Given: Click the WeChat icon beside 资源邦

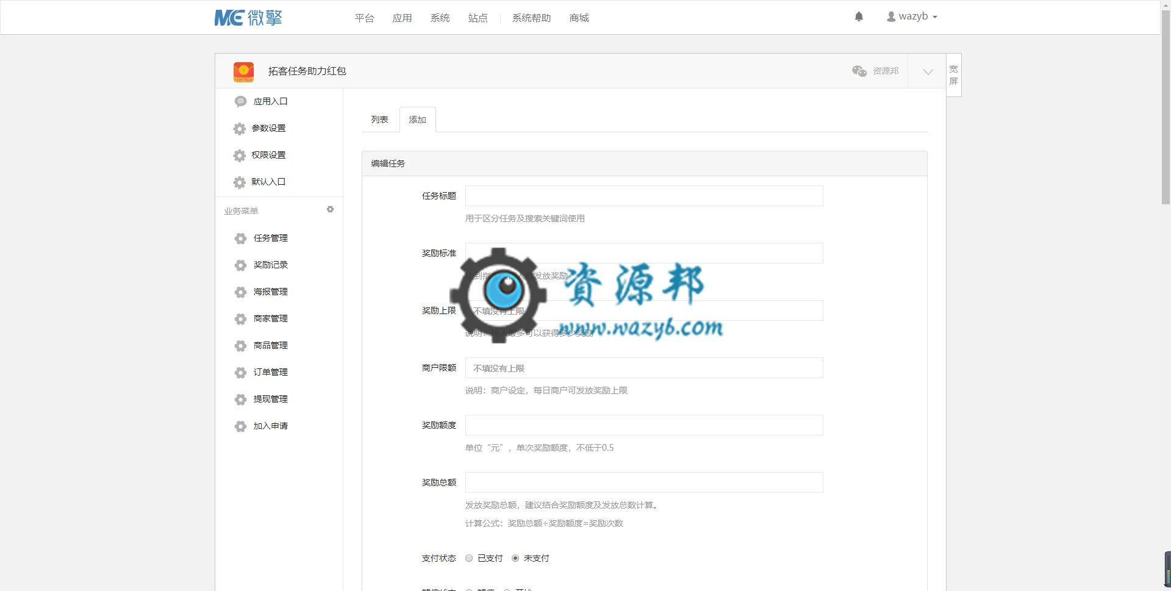Looking at the screenshot, I should tap(859, 71).
